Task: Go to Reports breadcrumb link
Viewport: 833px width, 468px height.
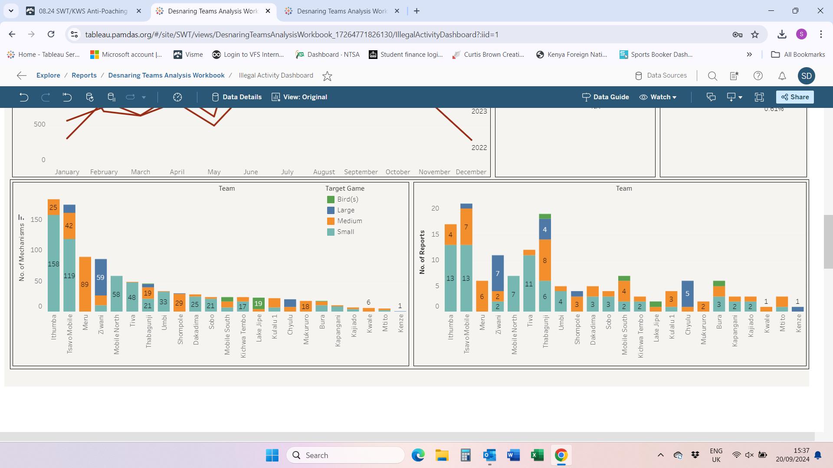Action: pyautogui.click(x=84, y=75)
